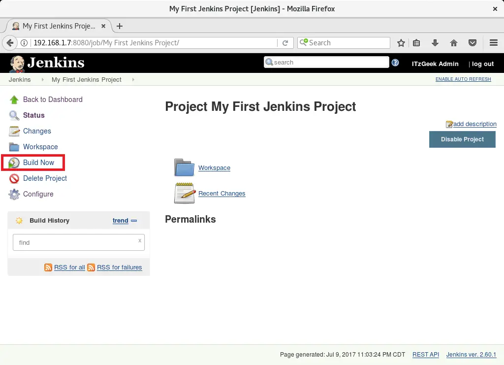Click the red Delete Project icon

click(14, 178)
